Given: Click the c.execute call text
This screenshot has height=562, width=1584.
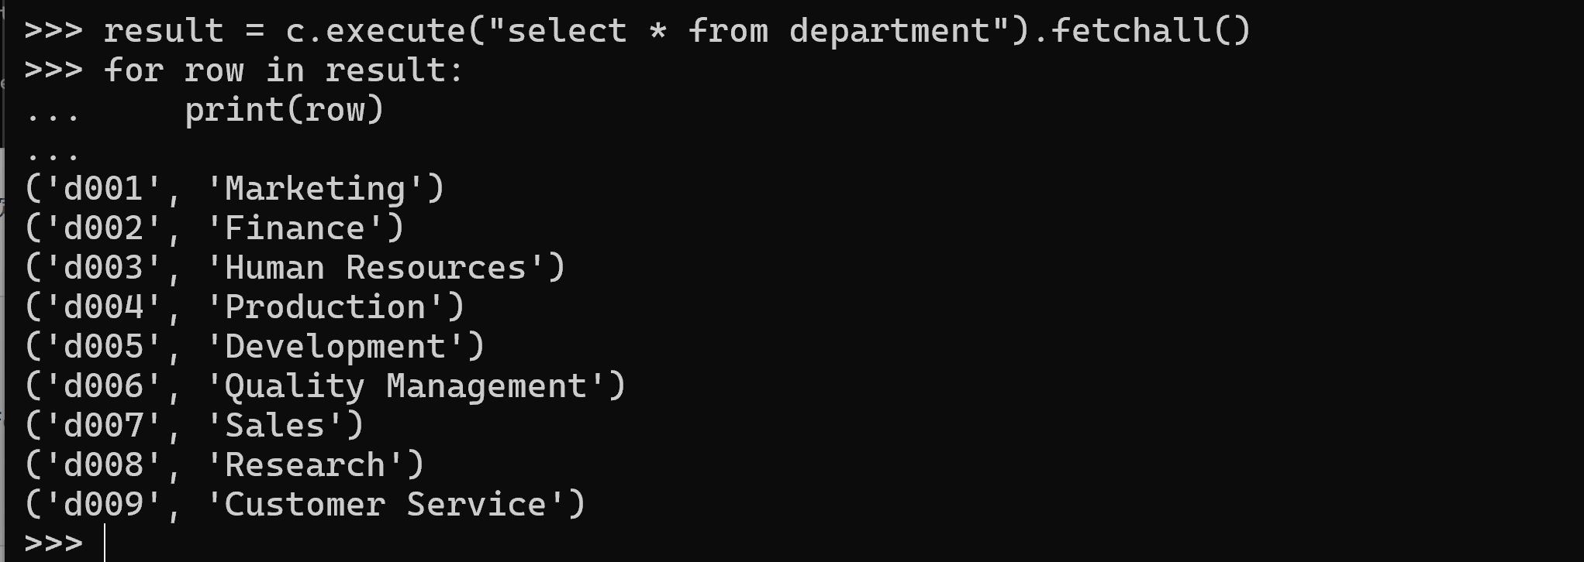Looking at the screenshot, I should (x=374, y=31).
